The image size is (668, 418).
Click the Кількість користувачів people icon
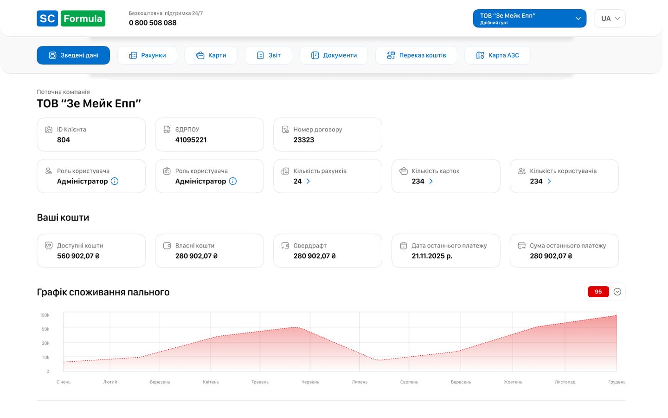(x=522, y=171)
